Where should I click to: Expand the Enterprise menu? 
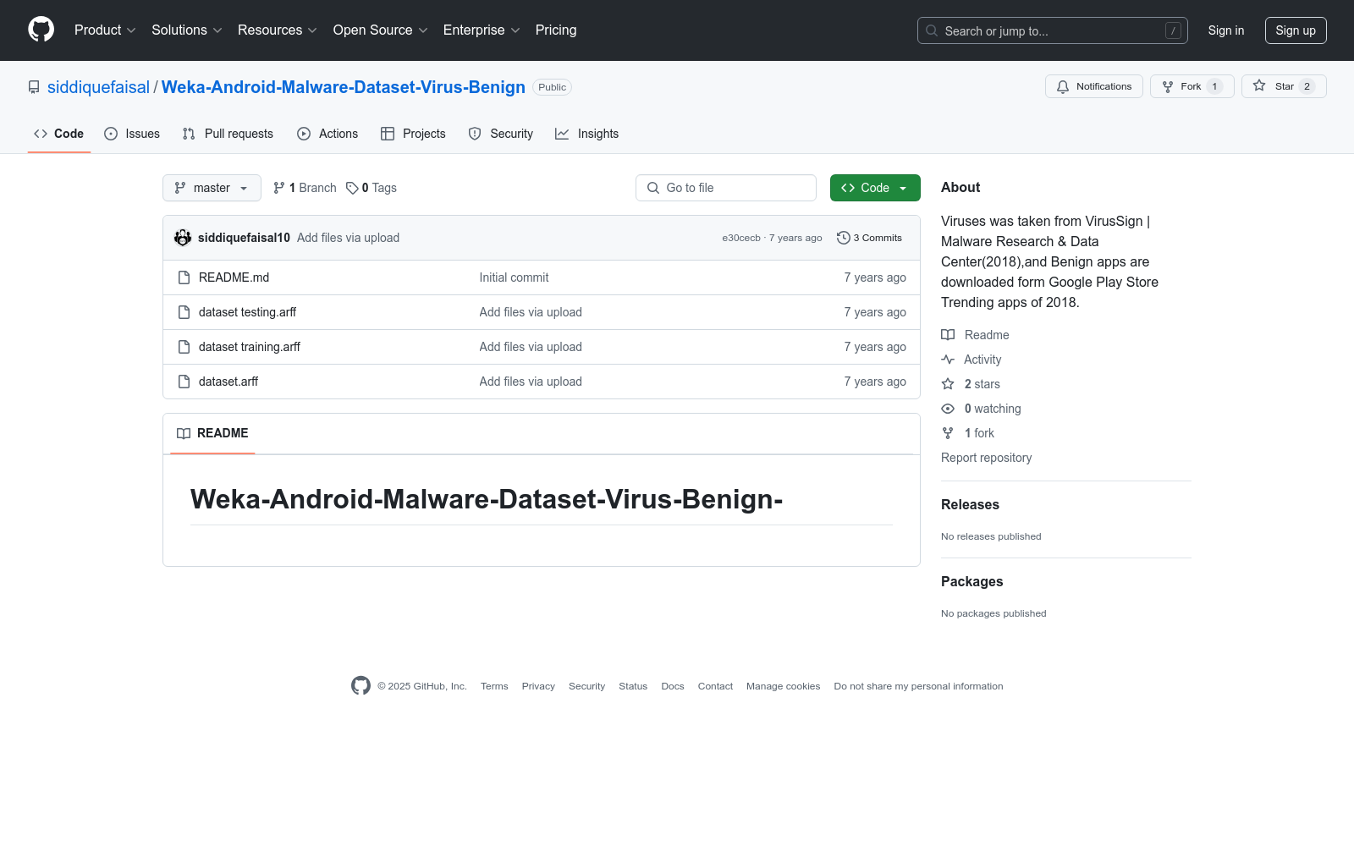tap(482, 30)
